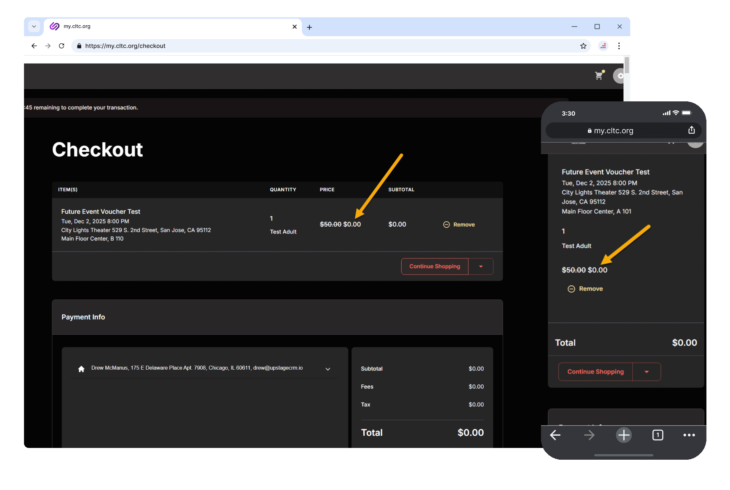Open mobile Continue Shopping dropdown arrow
Image resolution: width=730 pixels, height=490 pixels.
646,372
